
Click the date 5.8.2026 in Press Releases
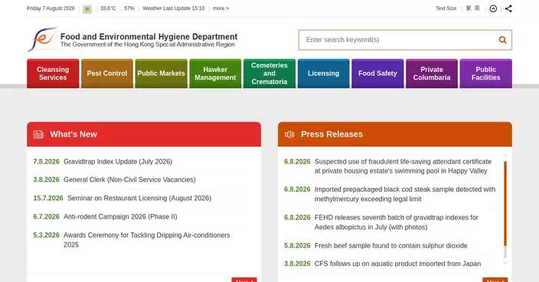pos(297,245)
